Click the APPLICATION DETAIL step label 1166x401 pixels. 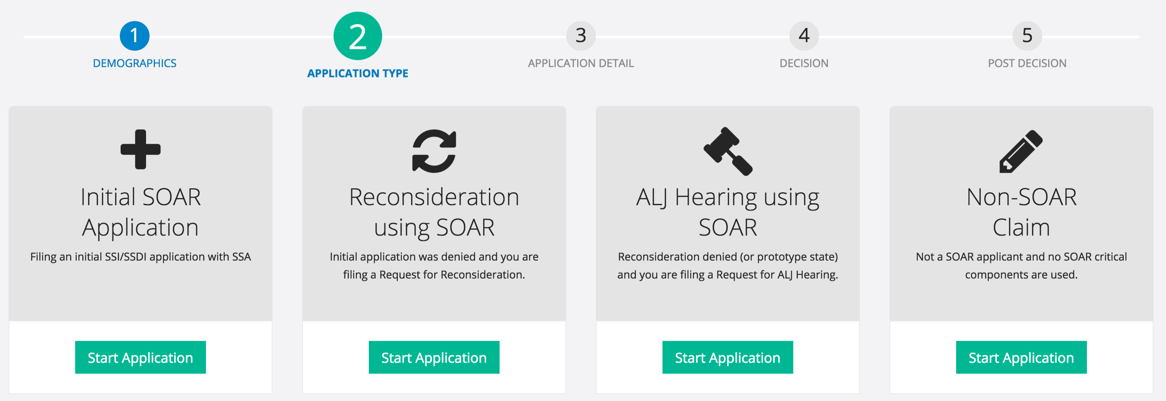click(581, 63)
